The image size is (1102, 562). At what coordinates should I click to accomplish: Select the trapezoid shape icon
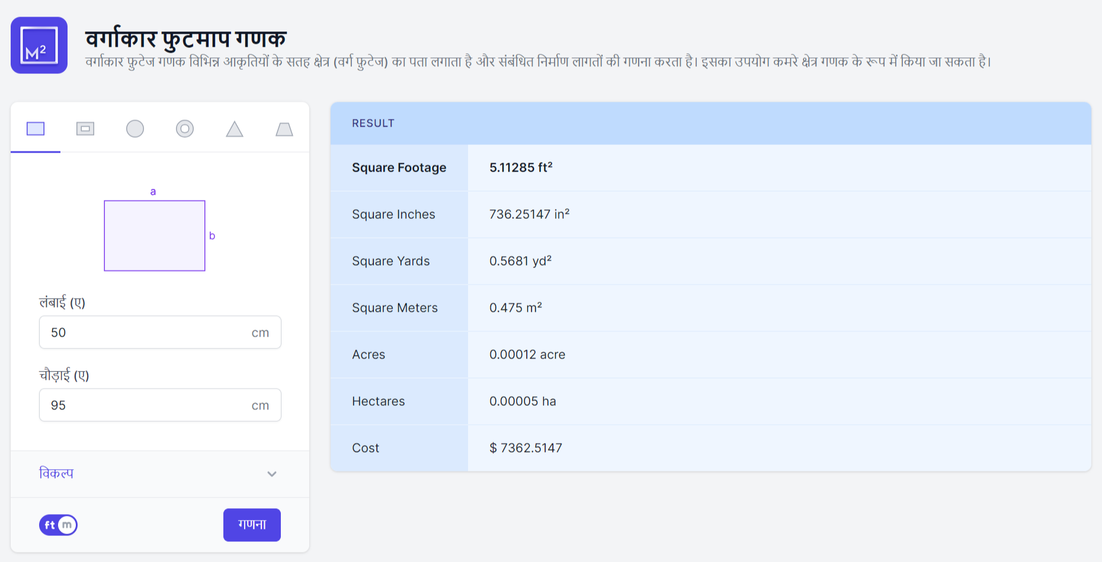[284, 129]
